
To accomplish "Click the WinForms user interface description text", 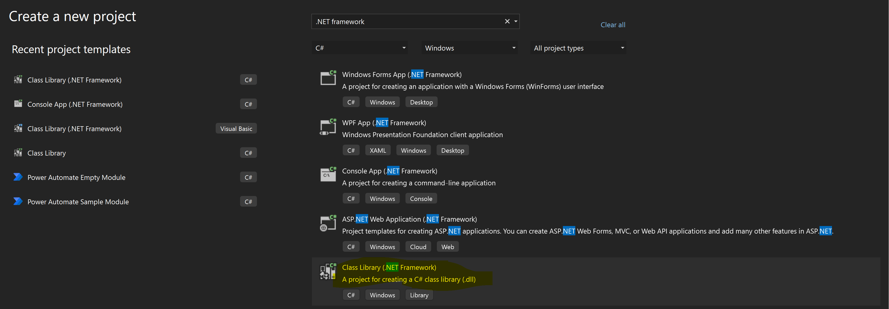I will pos(473,87).
